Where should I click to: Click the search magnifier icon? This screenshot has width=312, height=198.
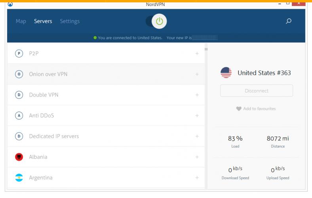tap(289, 21)
